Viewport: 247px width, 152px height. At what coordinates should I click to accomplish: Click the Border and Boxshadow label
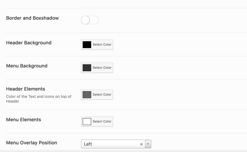coord(32,18)
